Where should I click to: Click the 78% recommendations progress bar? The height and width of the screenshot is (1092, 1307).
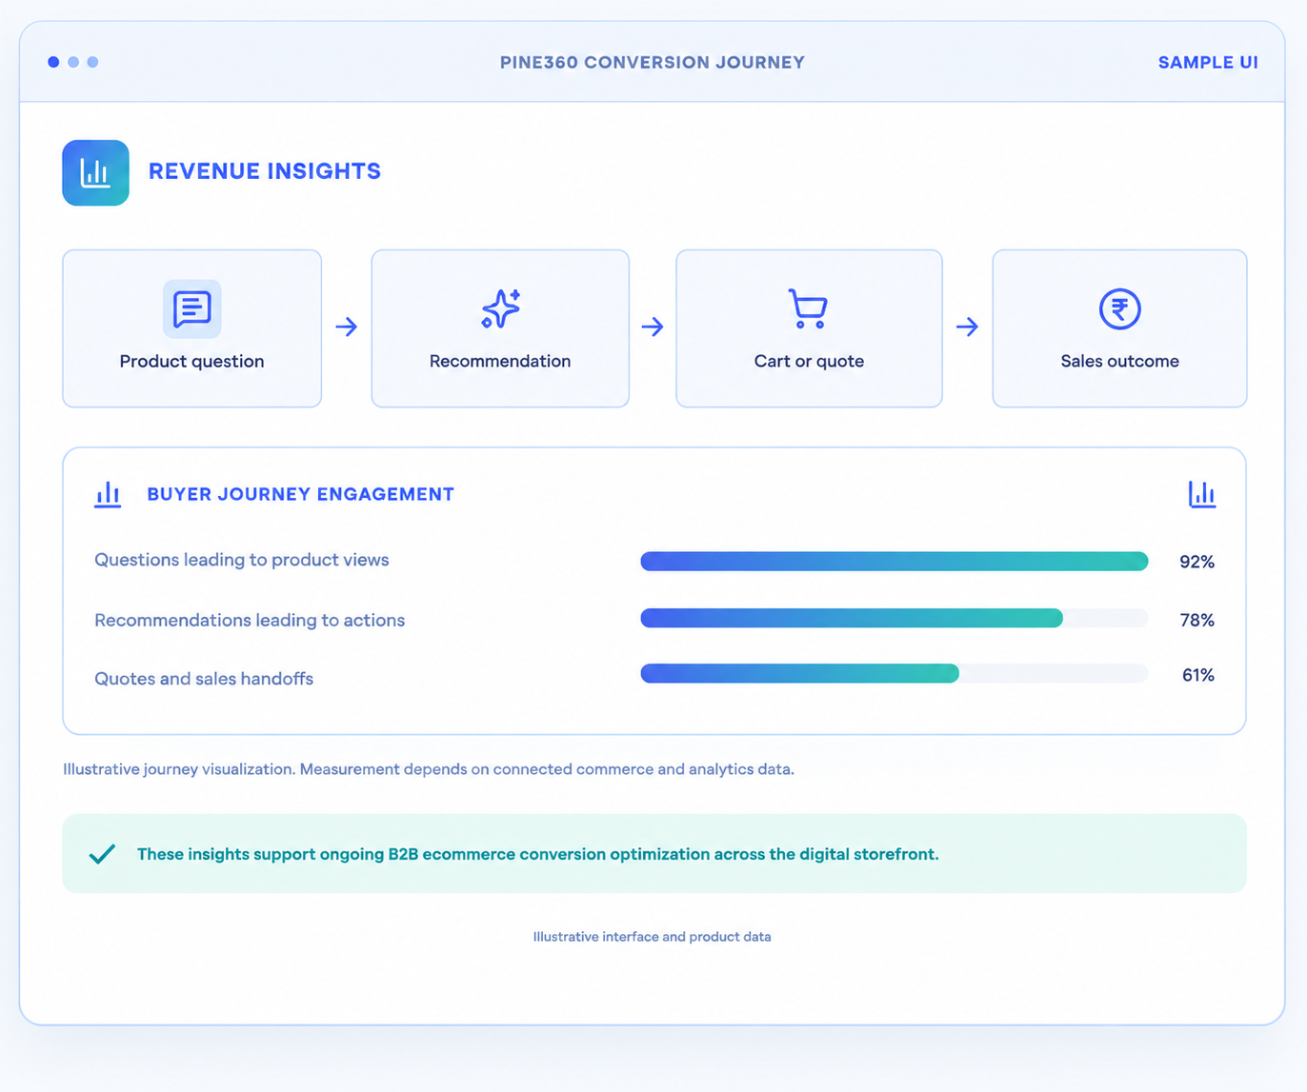895,619
